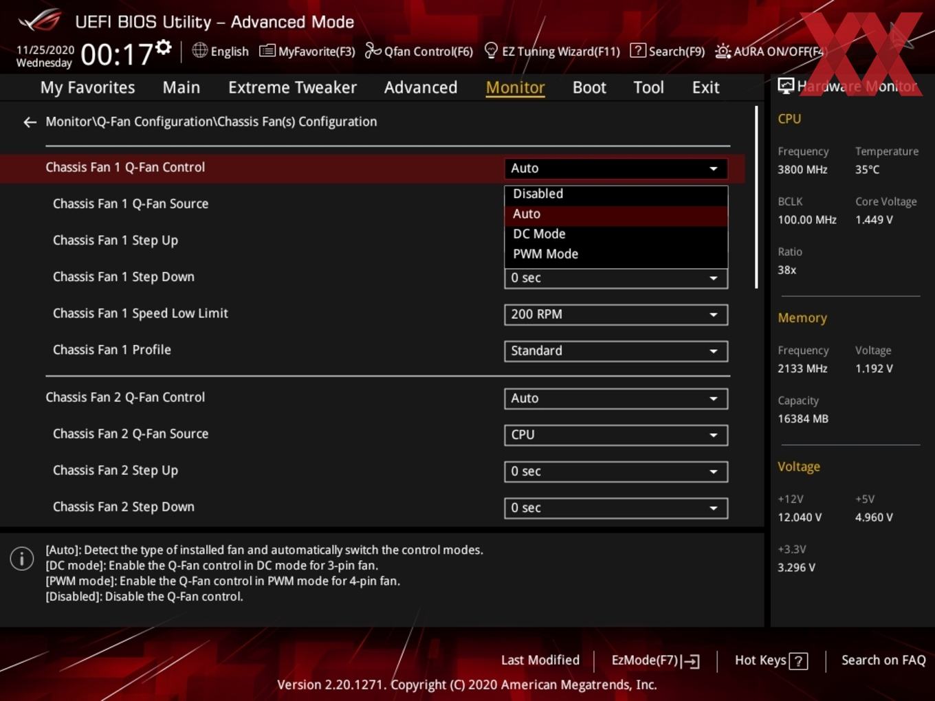Open the Advanced tab
Screen dimensions: 935x701
point(421,87)
